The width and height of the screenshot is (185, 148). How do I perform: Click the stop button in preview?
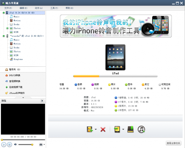[10, 144]
